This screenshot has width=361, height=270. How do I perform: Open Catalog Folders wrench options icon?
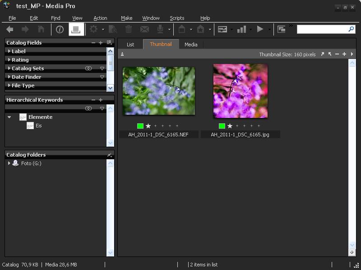coord(110,155)
